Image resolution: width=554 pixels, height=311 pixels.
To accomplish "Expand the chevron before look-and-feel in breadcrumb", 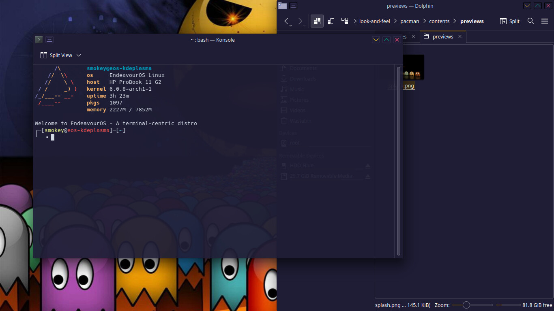I will click(x=355, y=21).
